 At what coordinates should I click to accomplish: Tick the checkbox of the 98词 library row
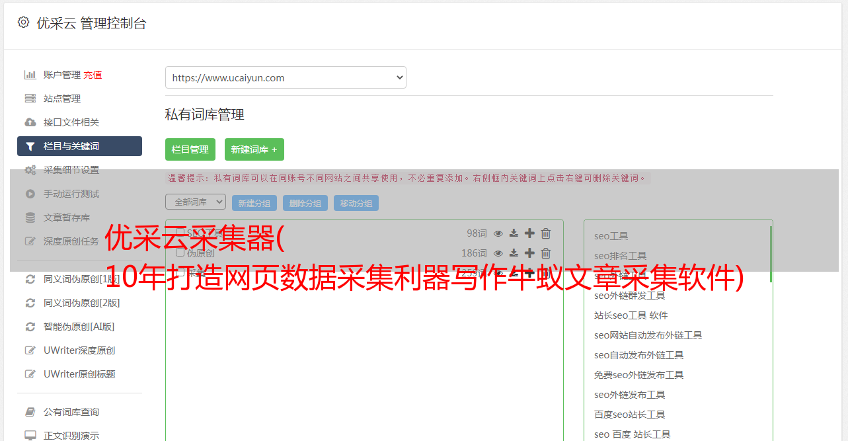coord(180,233)
